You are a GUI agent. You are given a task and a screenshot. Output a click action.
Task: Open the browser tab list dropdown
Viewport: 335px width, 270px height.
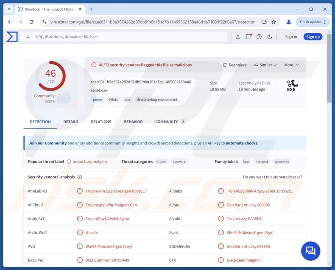(9, 9)
